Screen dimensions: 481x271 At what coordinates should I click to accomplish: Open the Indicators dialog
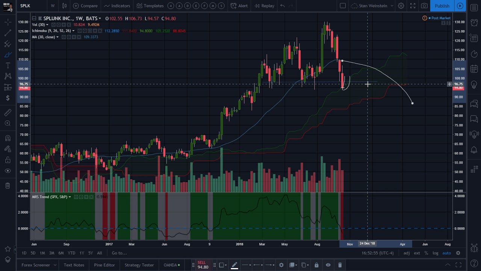tap(117, 6)
